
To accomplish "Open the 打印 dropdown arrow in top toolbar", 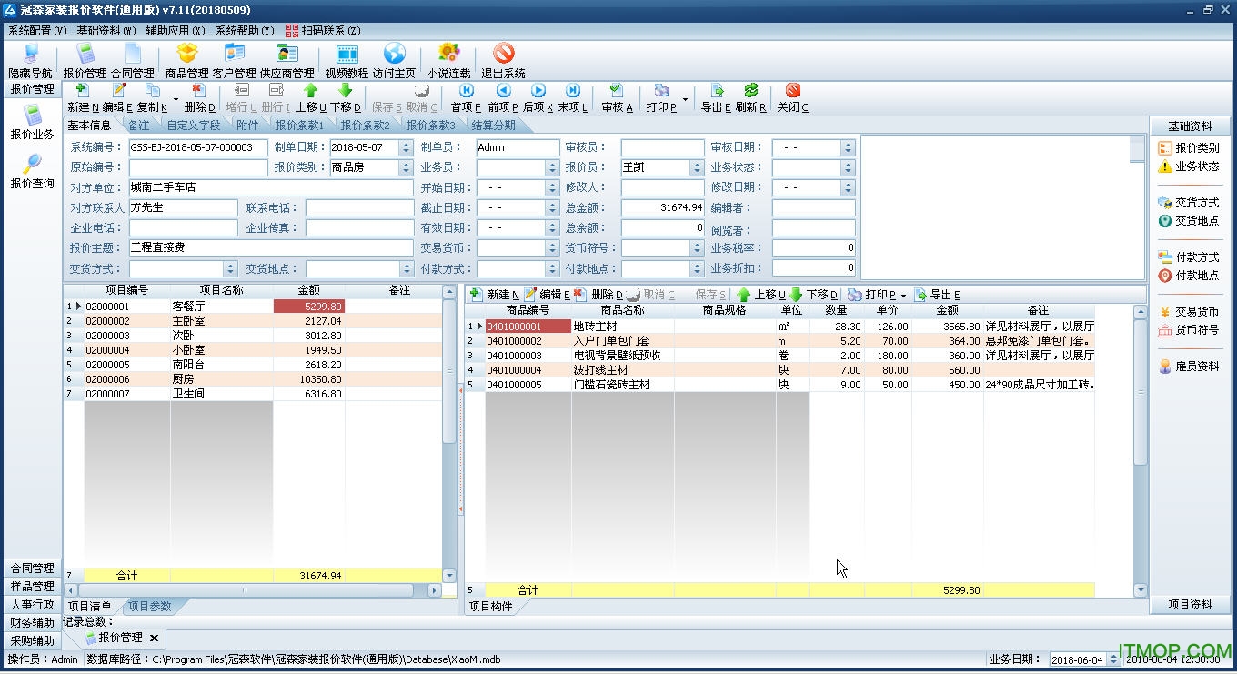I will [685, 98].
